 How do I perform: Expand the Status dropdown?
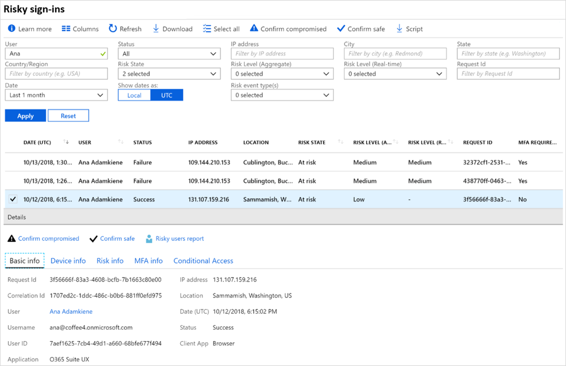pos(169,54)
